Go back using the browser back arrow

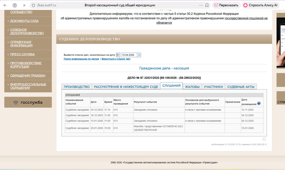(x=5, y=5)
